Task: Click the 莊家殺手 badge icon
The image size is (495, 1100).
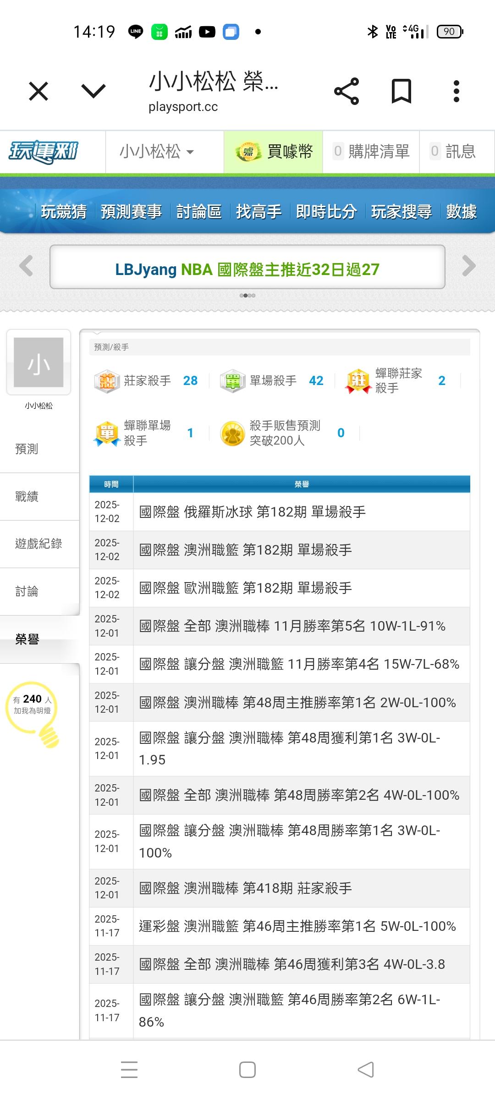Action: point(107,381)
